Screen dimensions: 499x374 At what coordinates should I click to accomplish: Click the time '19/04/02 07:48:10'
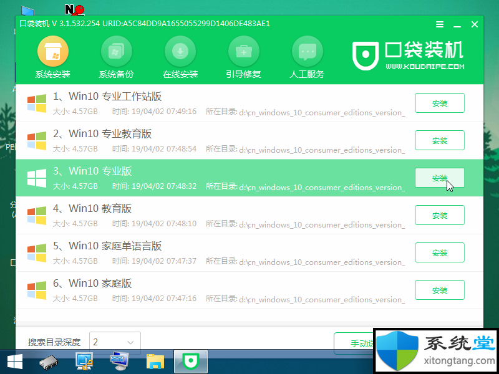click(164, 224)
